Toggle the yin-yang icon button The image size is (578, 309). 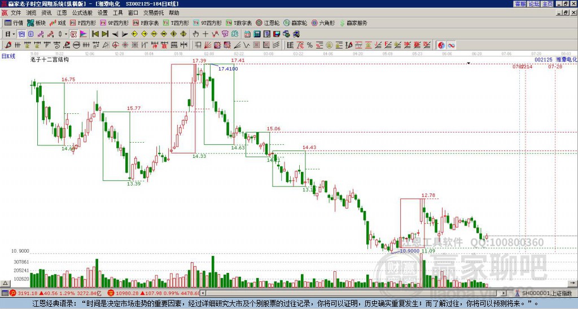(441, 45)
